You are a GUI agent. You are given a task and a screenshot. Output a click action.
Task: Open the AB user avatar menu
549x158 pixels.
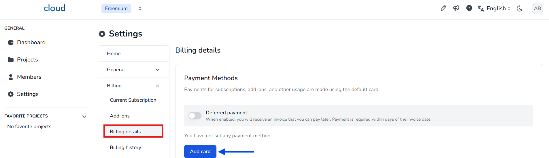pos(537,9)
